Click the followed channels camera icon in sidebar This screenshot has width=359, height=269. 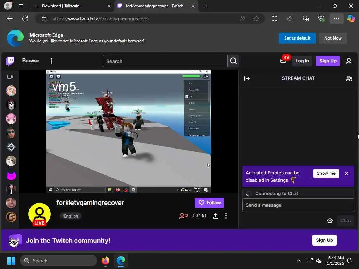(10, 77)
